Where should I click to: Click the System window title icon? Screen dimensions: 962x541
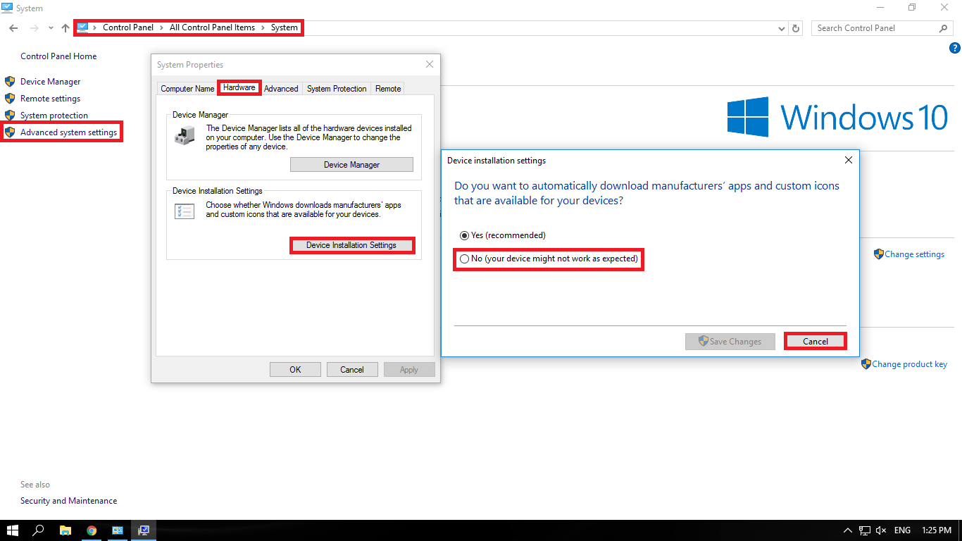coord(8,8)
